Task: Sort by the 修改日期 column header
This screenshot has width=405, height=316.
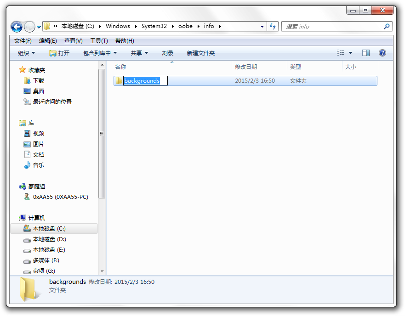Action: pos(246,67)
